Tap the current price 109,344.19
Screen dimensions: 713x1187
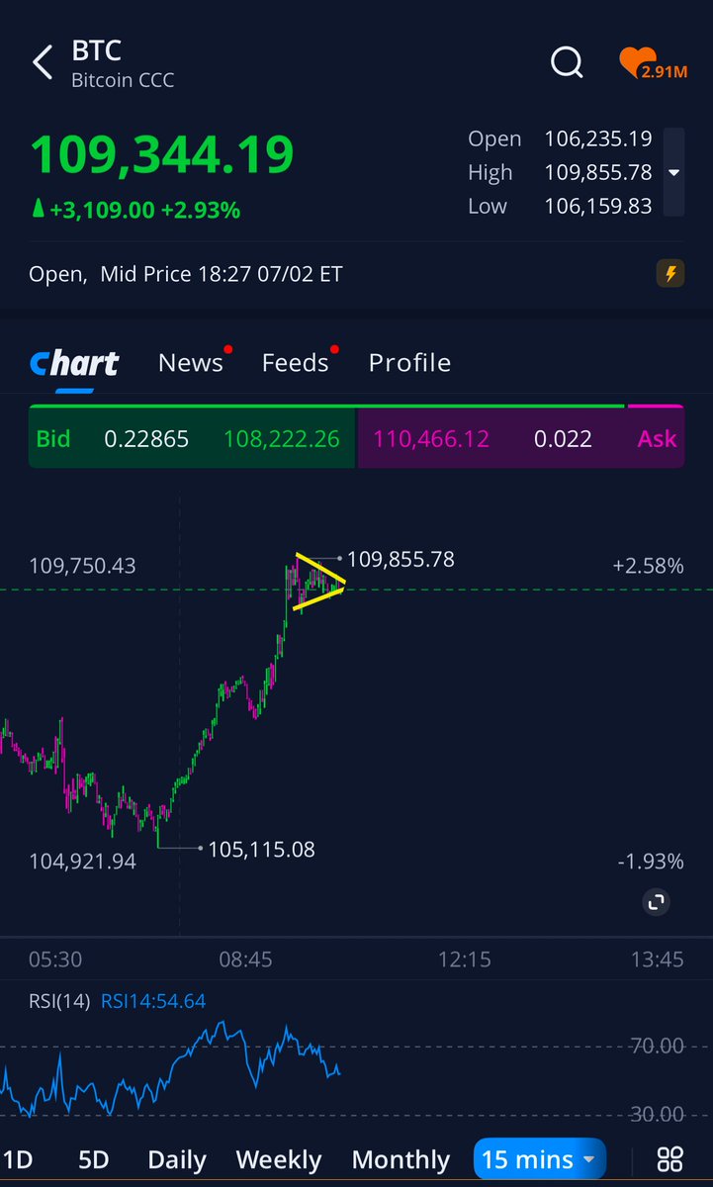[162, 155]
